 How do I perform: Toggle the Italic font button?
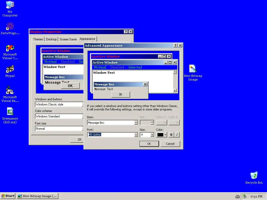tap(177, 135)
